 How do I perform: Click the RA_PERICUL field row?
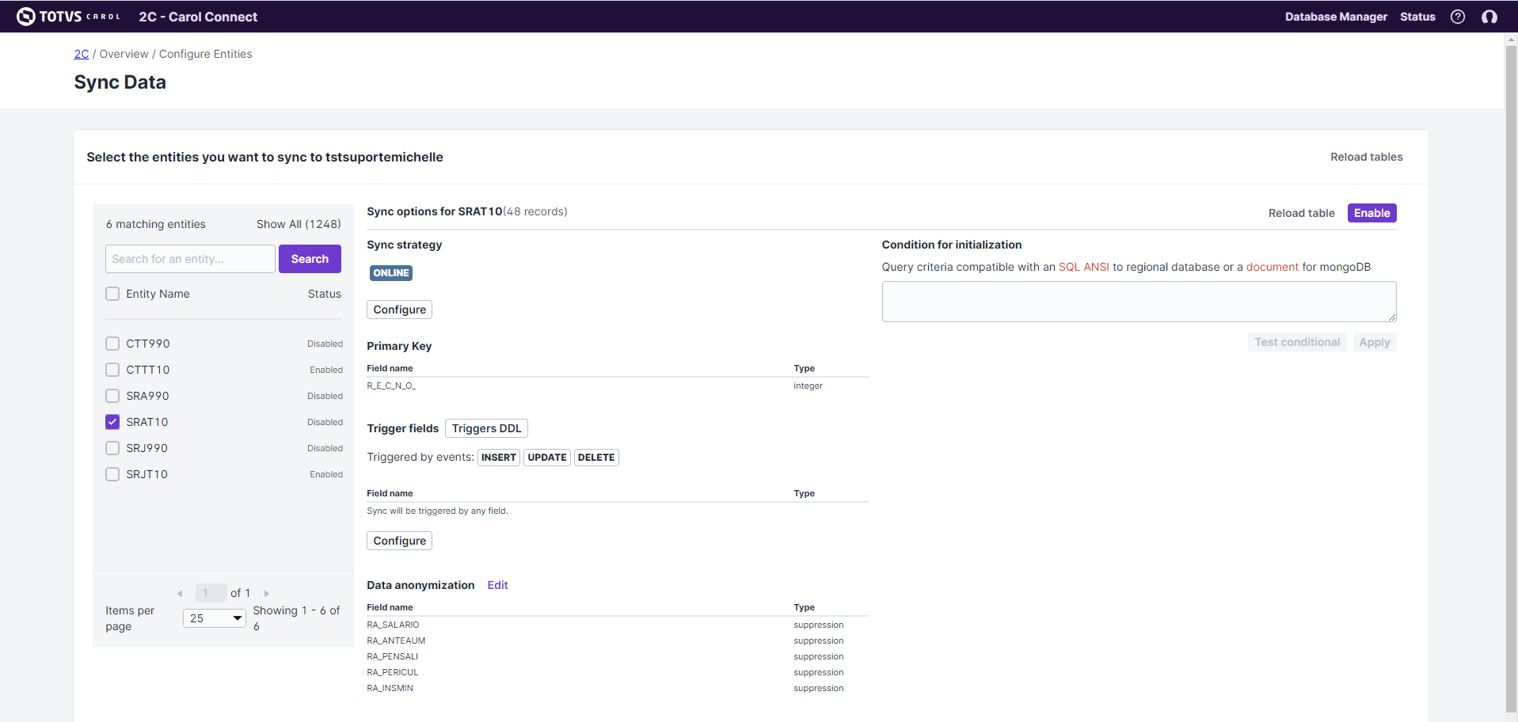click(618, 672)
